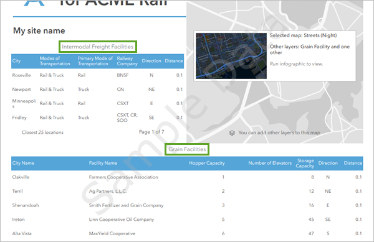
Task: Click the My site name heading
Action: (39, 30)
